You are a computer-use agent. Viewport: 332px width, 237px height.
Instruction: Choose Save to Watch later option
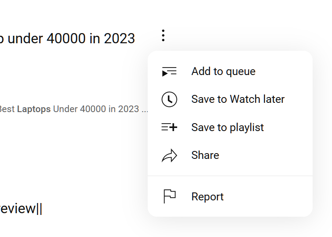pos(230,99)
